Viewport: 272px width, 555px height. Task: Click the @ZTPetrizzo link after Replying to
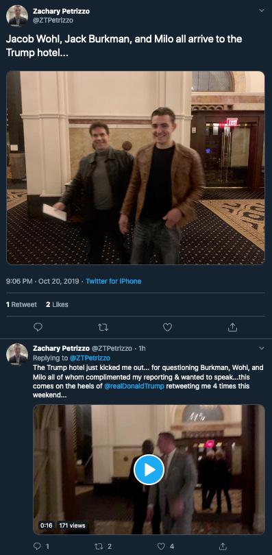click(x=90, y=358)
